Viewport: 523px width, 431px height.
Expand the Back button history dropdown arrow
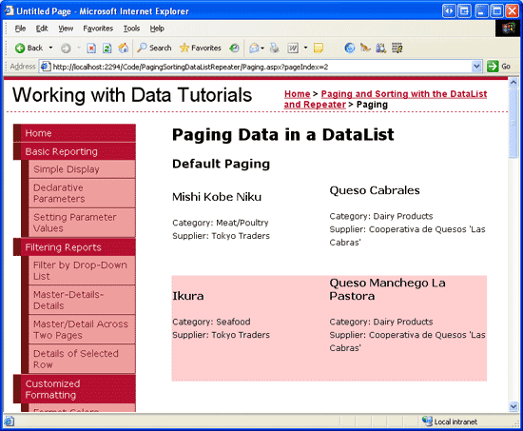click(50, 49)
